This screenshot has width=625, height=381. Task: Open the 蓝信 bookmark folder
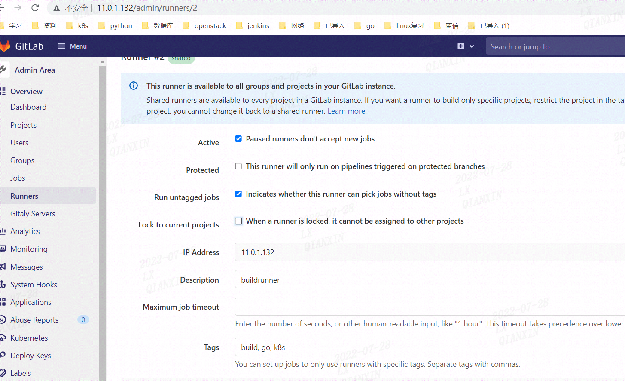tap(446, 26)
